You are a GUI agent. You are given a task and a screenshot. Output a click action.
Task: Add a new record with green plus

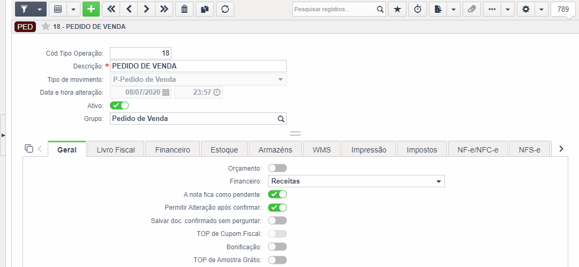[91, 9]
